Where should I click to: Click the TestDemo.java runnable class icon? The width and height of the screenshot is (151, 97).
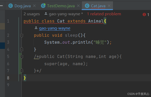(43, 6)
